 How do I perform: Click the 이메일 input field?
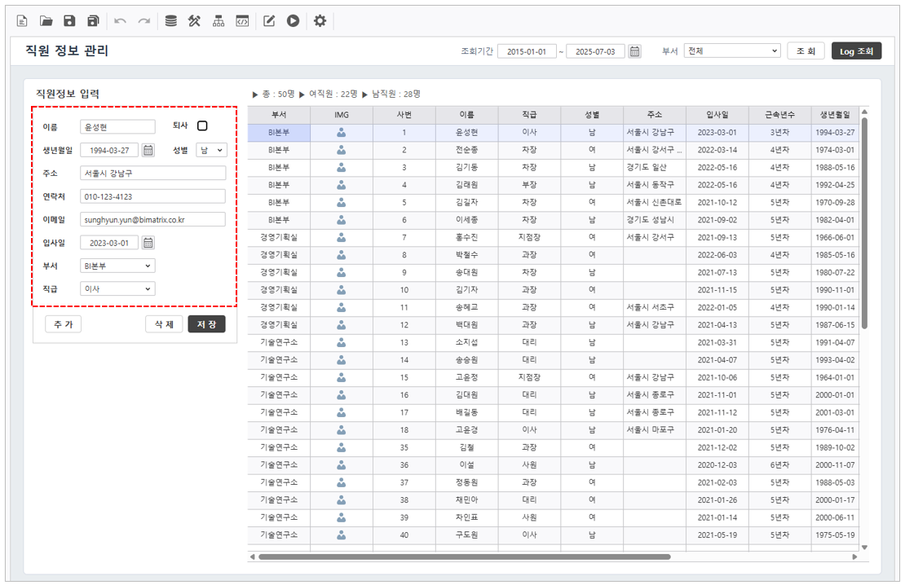152,219
